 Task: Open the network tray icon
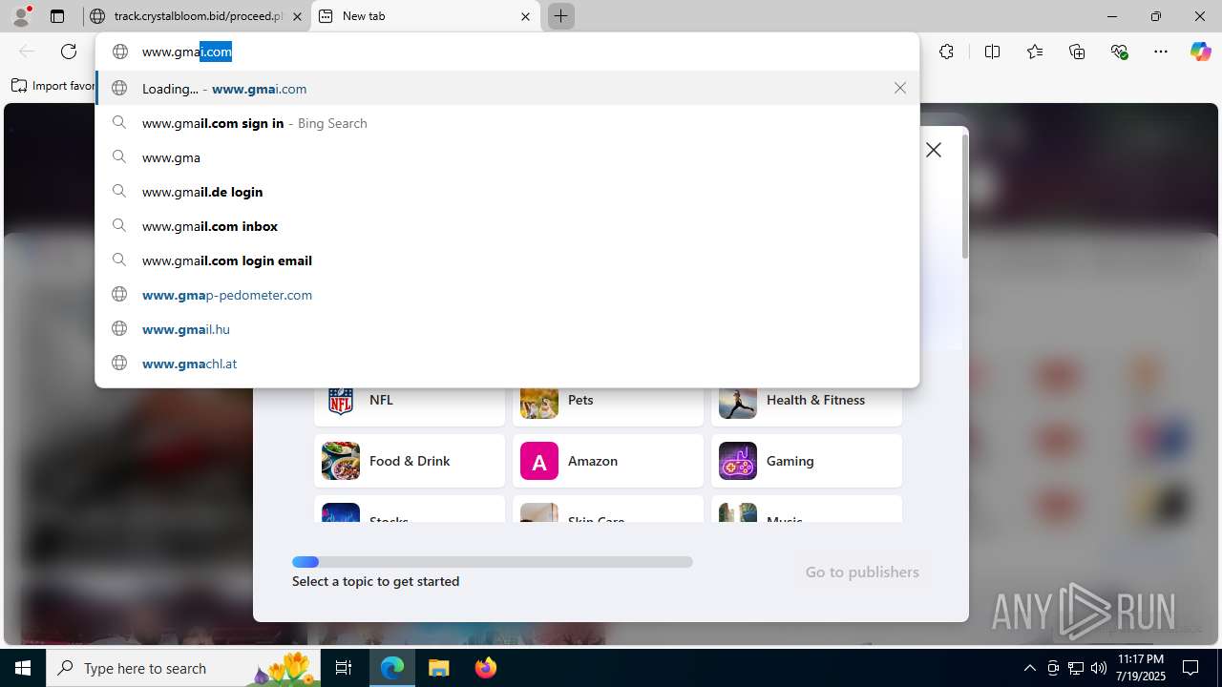[x=1076, y=668]
